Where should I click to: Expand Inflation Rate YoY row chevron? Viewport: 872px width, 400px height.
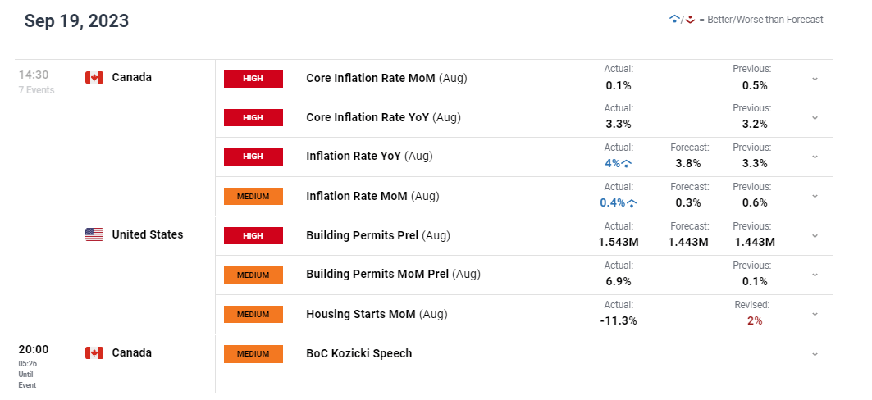coord(815,157)
